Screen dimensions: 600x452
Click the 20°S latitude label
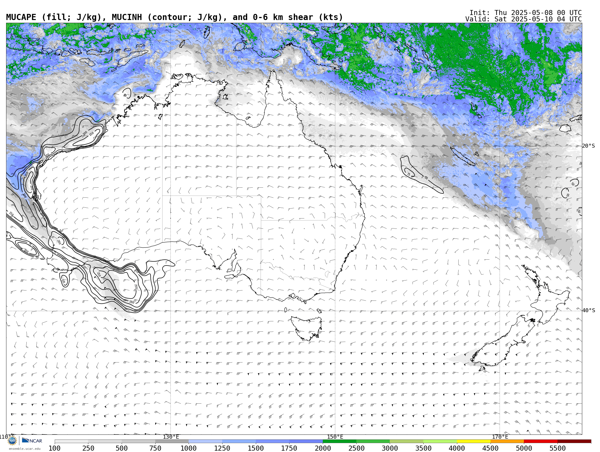(x=588, y=146)
